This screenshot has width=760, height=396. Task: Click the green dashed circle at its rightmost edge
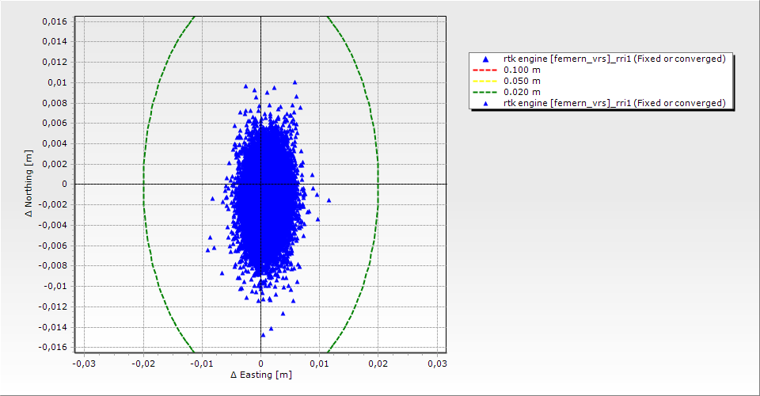click(x=378, y=184)
